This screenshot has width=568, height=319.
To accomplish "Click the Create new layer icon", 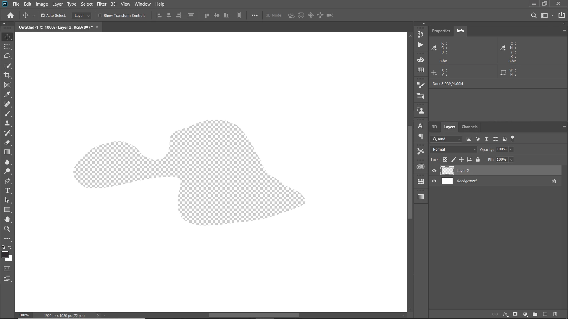I will point(545,314).
